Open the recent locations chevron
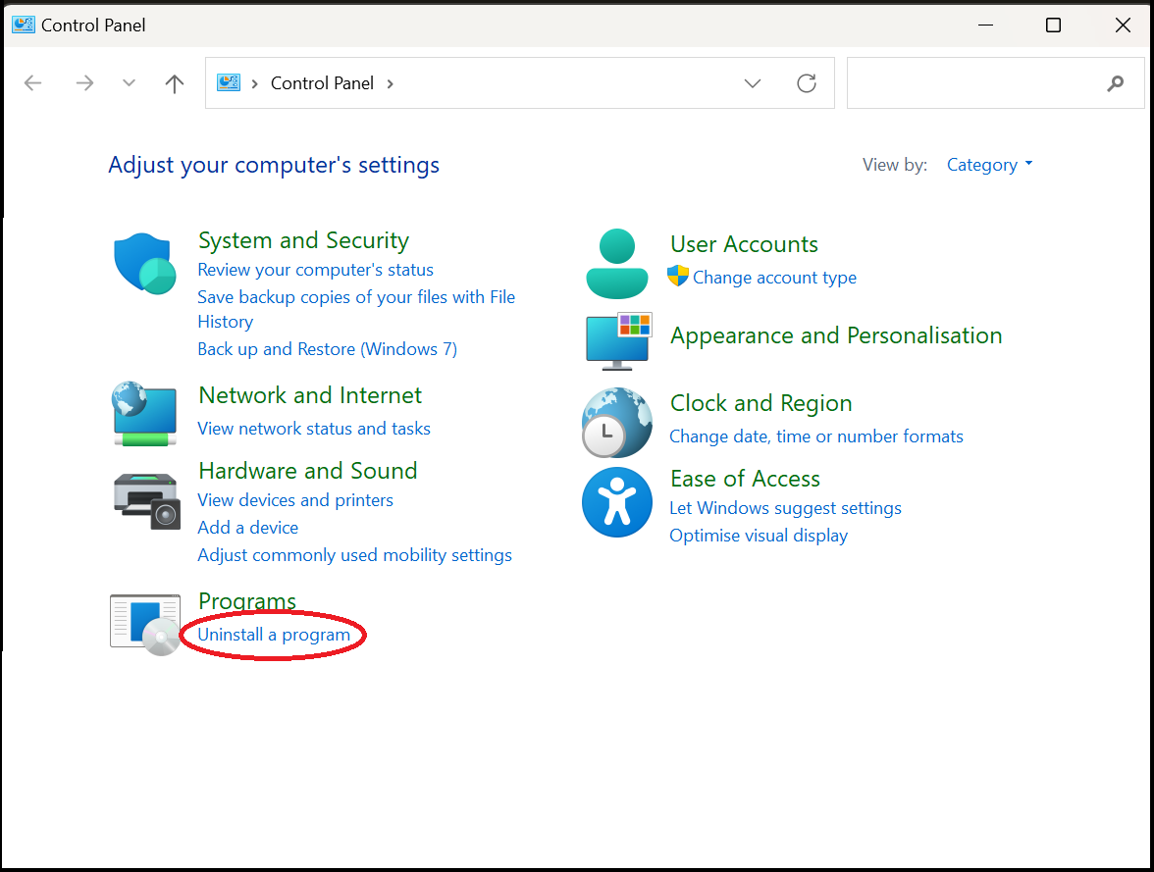 coord(129,83)
